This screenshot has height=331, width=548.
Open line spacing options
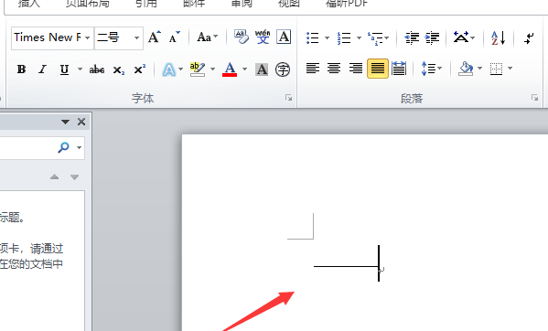click(x=431, y=69)
